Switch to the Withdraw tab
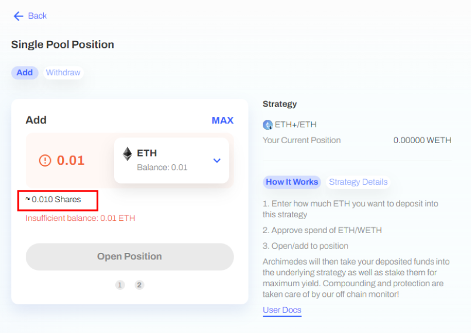471x333 pixels. (63, 72)
